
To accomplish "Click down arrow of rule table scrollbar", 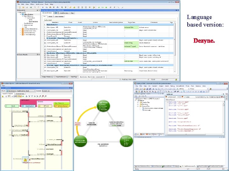I will pyautogui.click(x=175, y=72).
